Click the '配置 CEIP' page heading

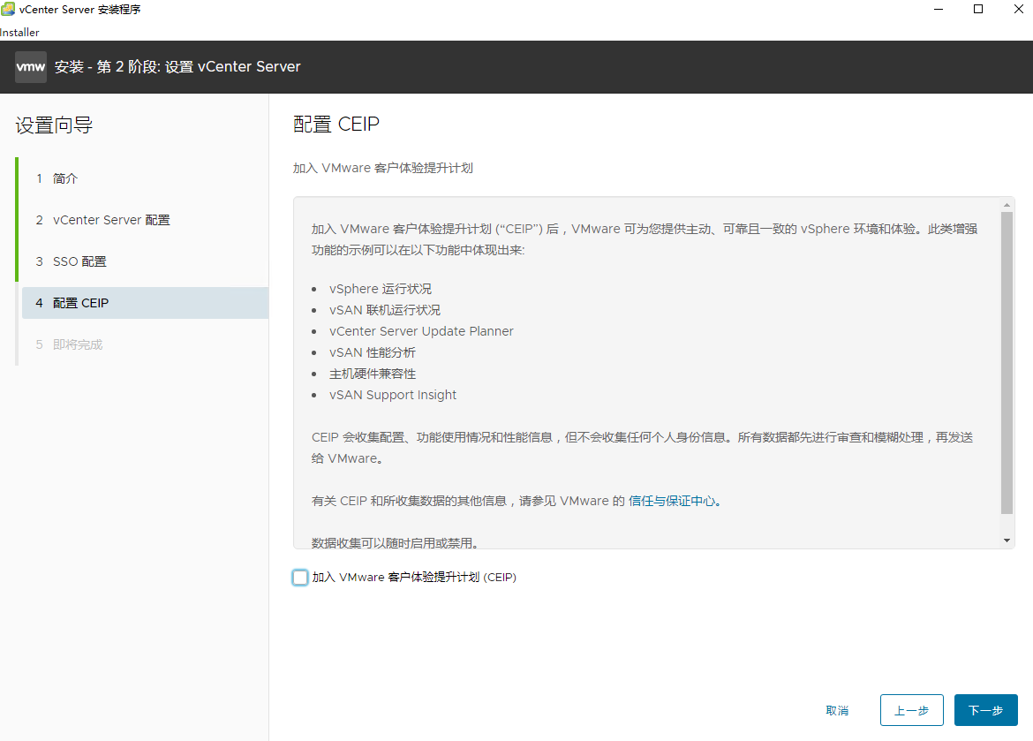pos(336,124)
